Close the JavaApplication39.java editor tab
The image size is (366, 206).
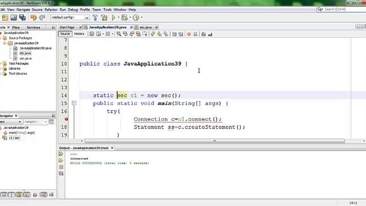point(132,27)
